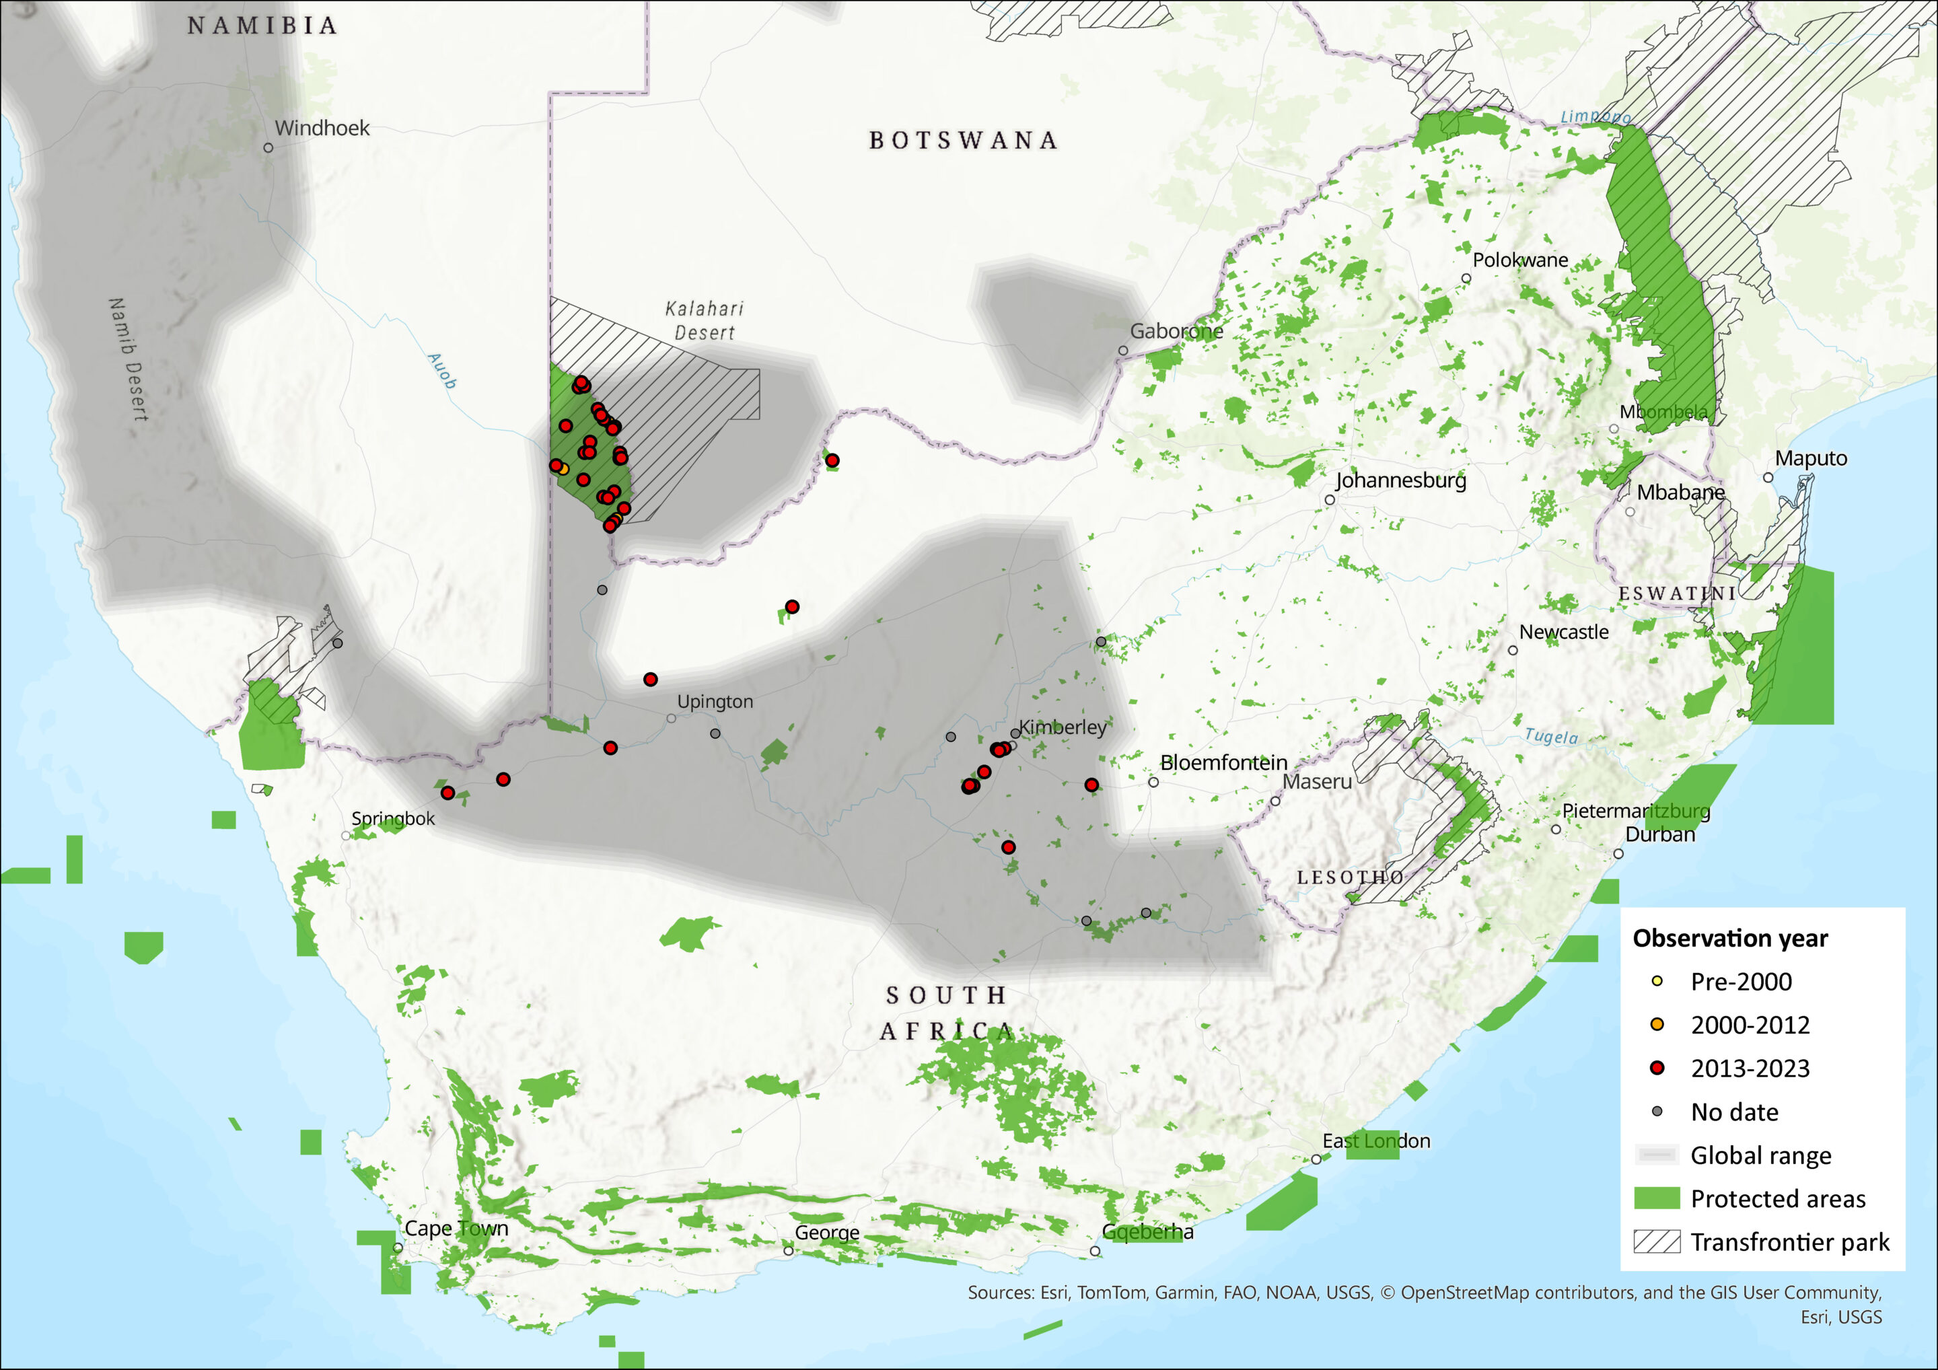Image resolution: width=1938 pixels, height=1370 pixels.
Task: Click the Bloemfontein city marker circle
Action: 1153,783
